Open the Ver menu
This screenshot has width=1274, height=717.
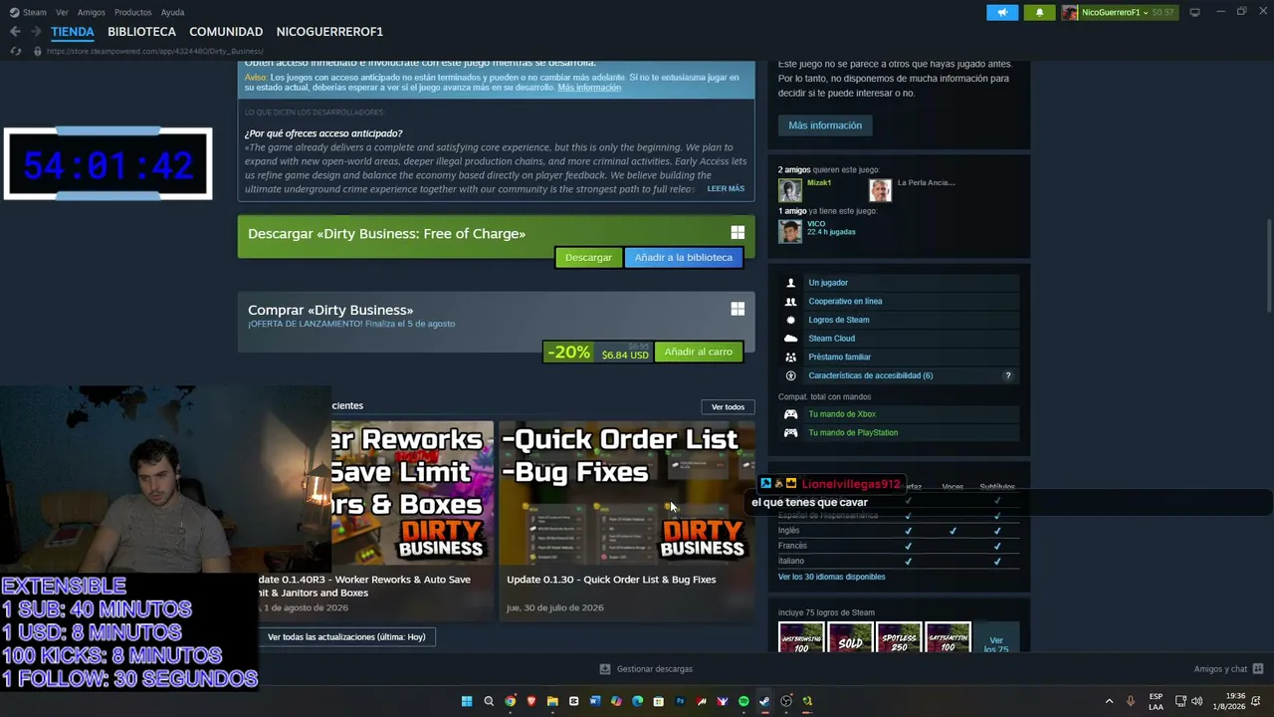63,12
